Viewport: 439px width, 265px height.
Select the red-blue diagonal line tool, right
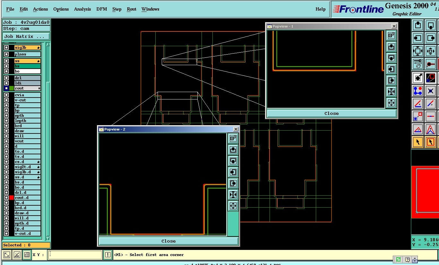pyautogui.click(x=430, y=104)
